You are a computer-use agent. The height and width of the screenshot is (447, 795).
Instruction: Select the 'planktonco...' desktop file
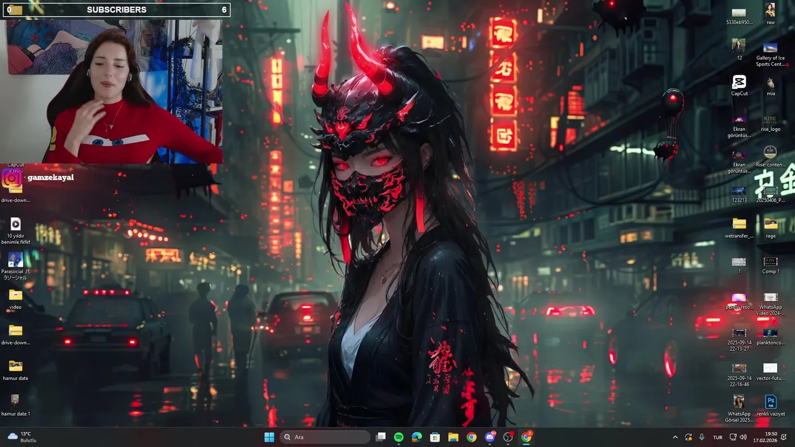click(770, 336)
